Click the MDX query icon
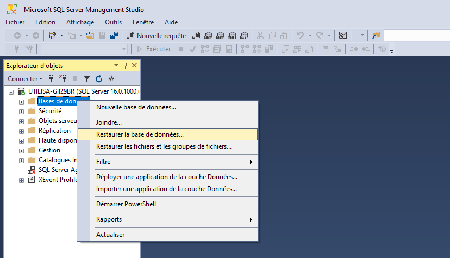 coord(208,35)
